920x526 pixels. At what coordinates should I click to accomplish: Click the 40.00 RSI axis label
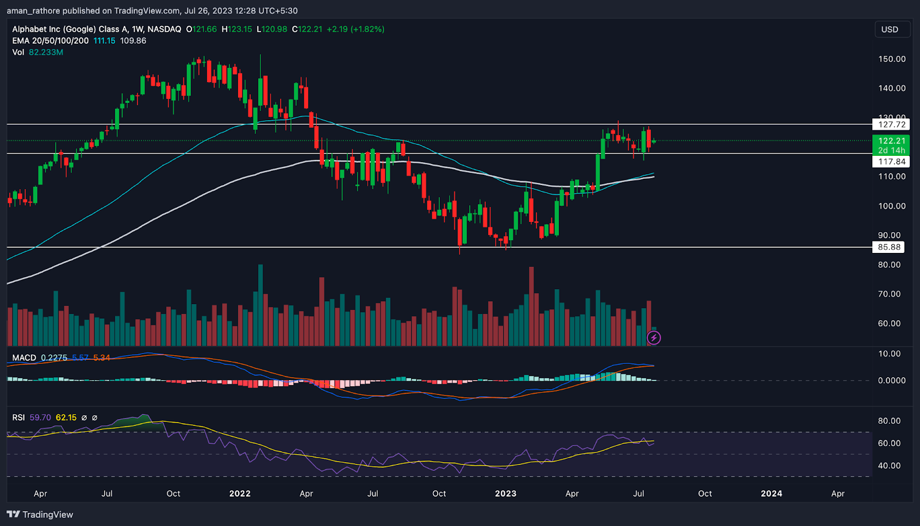coord(889,466)
